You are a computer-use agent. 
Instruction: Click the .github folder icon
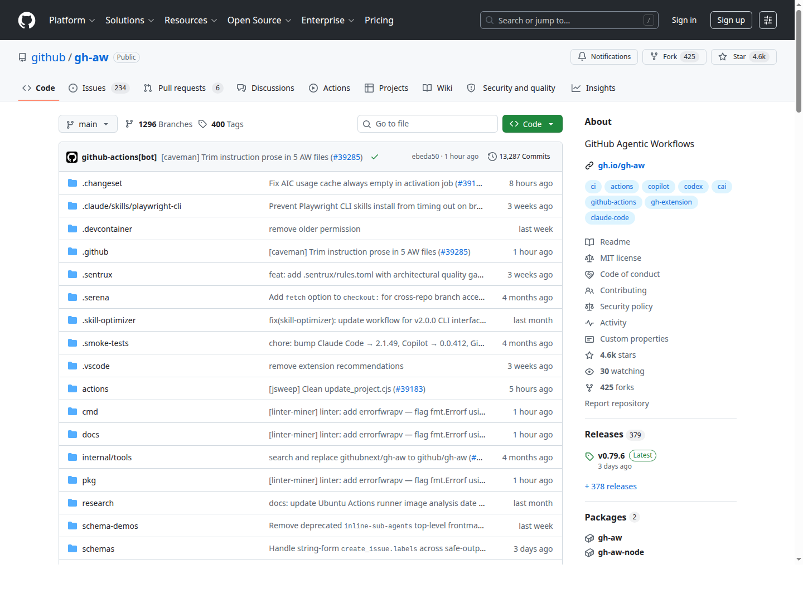click(72, 251)
